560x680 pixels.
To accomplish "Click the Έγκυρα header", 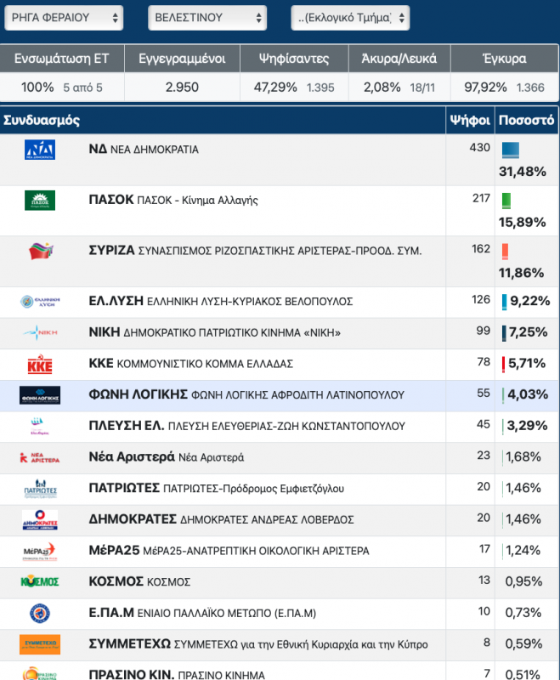I will pyautogui.click(x=505, y=59).
